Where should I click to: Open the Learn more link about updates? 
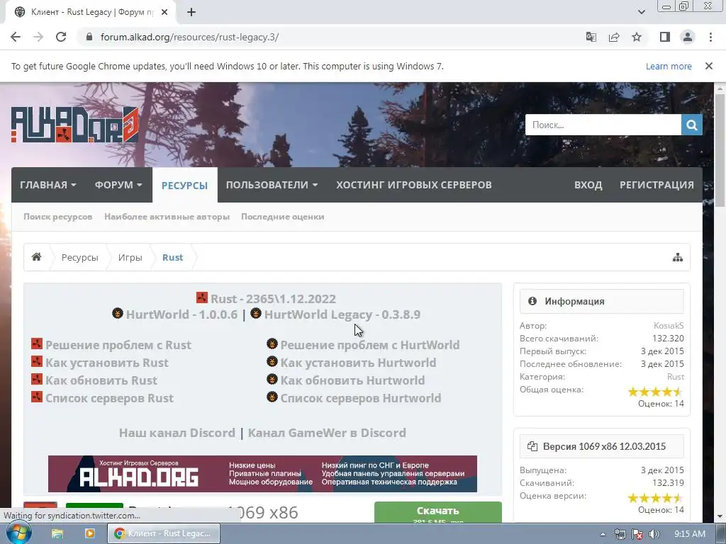pyautogui.click(x=669, y=66)
